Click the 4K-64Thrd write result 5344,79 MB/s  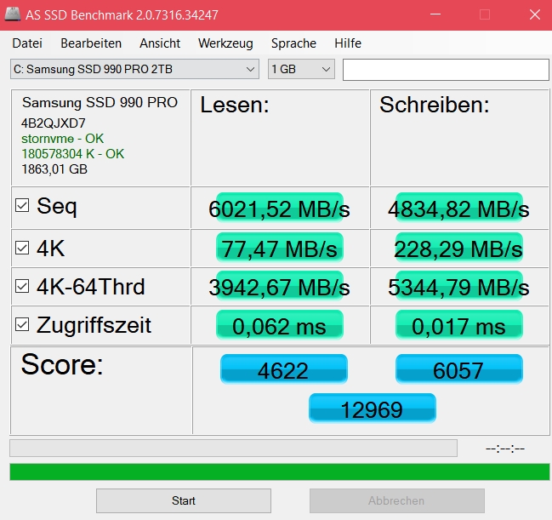[x=458, y=287]
